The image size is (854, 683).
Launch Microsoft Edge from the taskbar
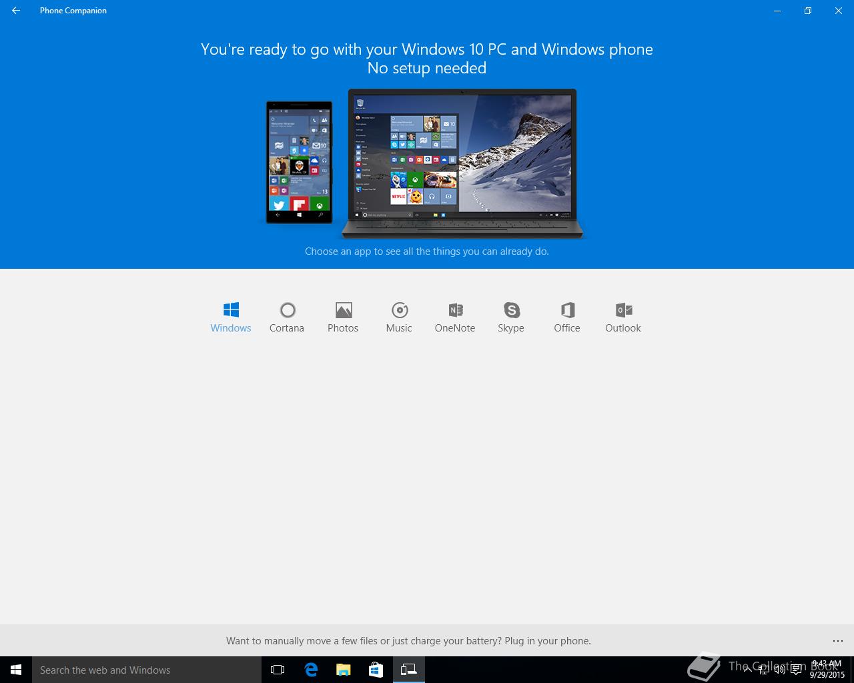coord(311,670)
